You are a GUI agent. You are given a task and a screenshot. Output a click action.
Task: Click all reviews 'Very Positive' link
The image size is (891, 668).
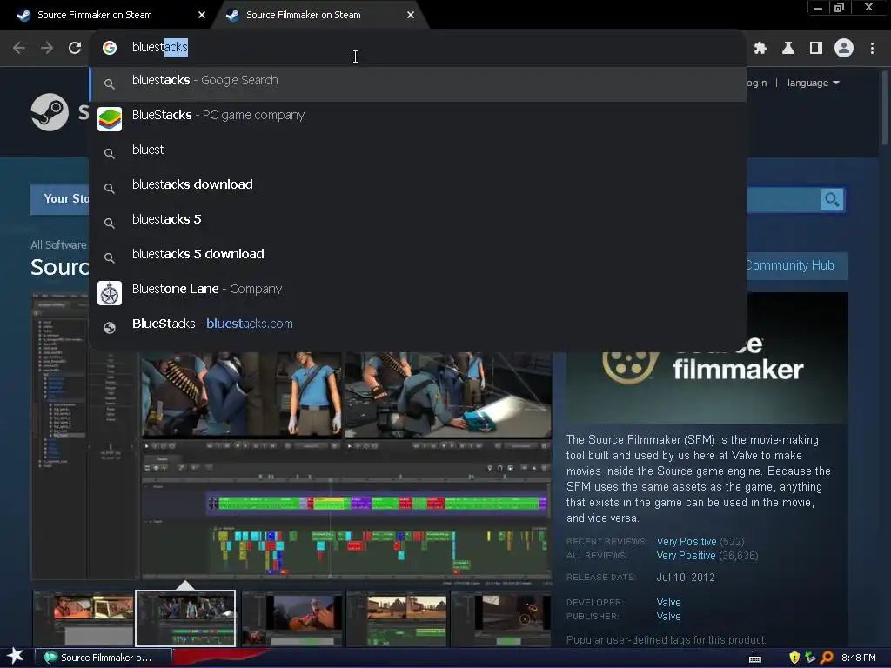(x=686, y=556)
